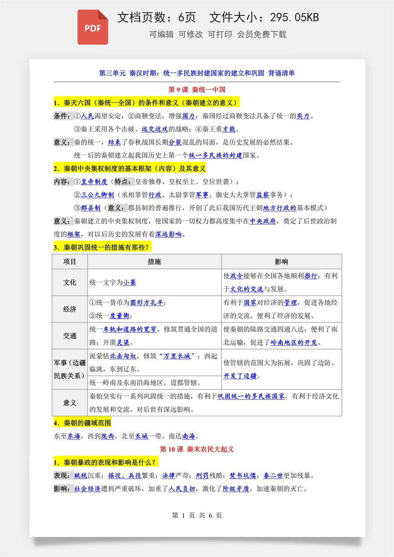Click heading '4. 秦朝的疆域范围'
Viewport: 394px width, 557px height.
pos(82,423)
